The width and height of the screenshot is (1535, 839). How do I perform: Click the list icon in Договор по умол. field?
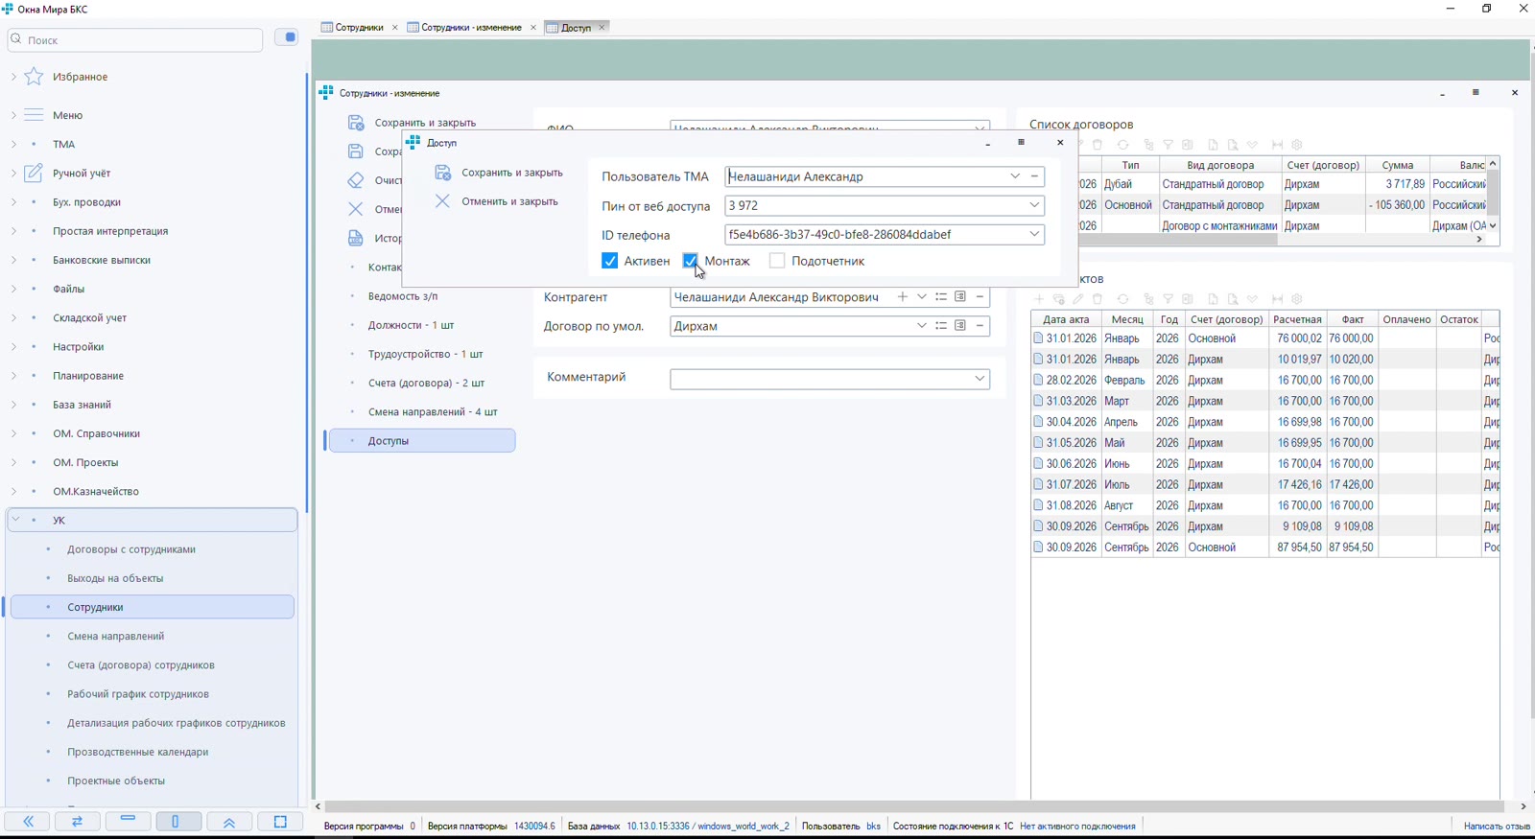(941, 326)
